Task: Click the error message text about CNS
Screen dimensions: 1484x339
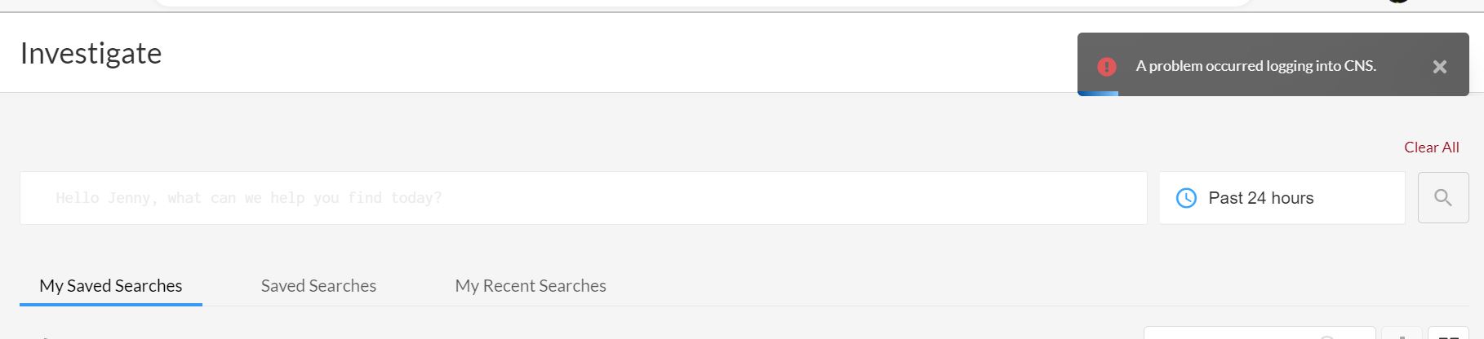Action: click(1255, 66)
